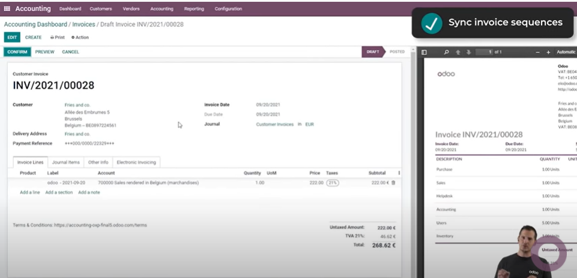This screenshot has width=577, height=278.
Task: Toggle the PDF viewer sidebar
Action: click(424, 52)
